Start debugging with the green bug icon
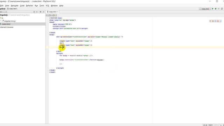 point(216,9)
